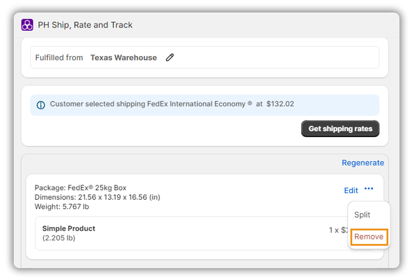Select the Simple Product item name
Image resolution: width=412 pixels, height=280 pixels.
click(69, 228)
